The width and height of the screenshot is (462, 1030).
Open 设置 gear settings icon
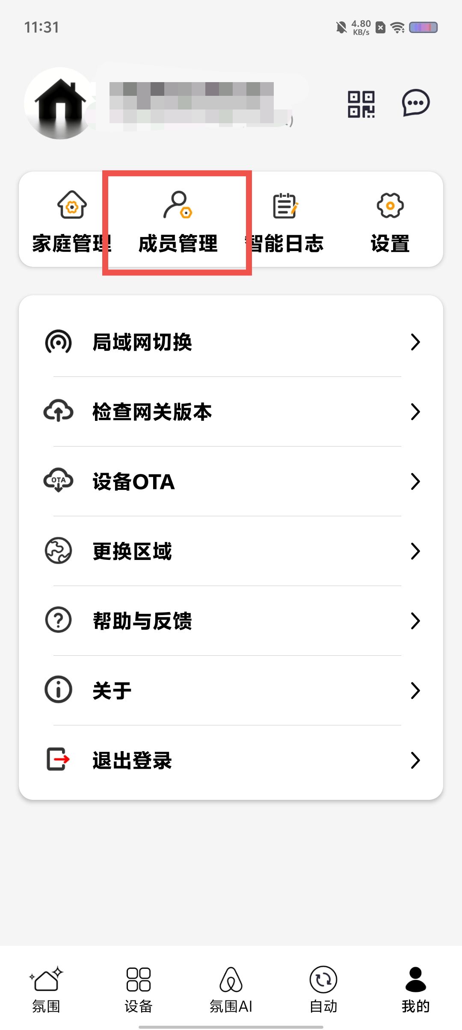tap(390, 206)
